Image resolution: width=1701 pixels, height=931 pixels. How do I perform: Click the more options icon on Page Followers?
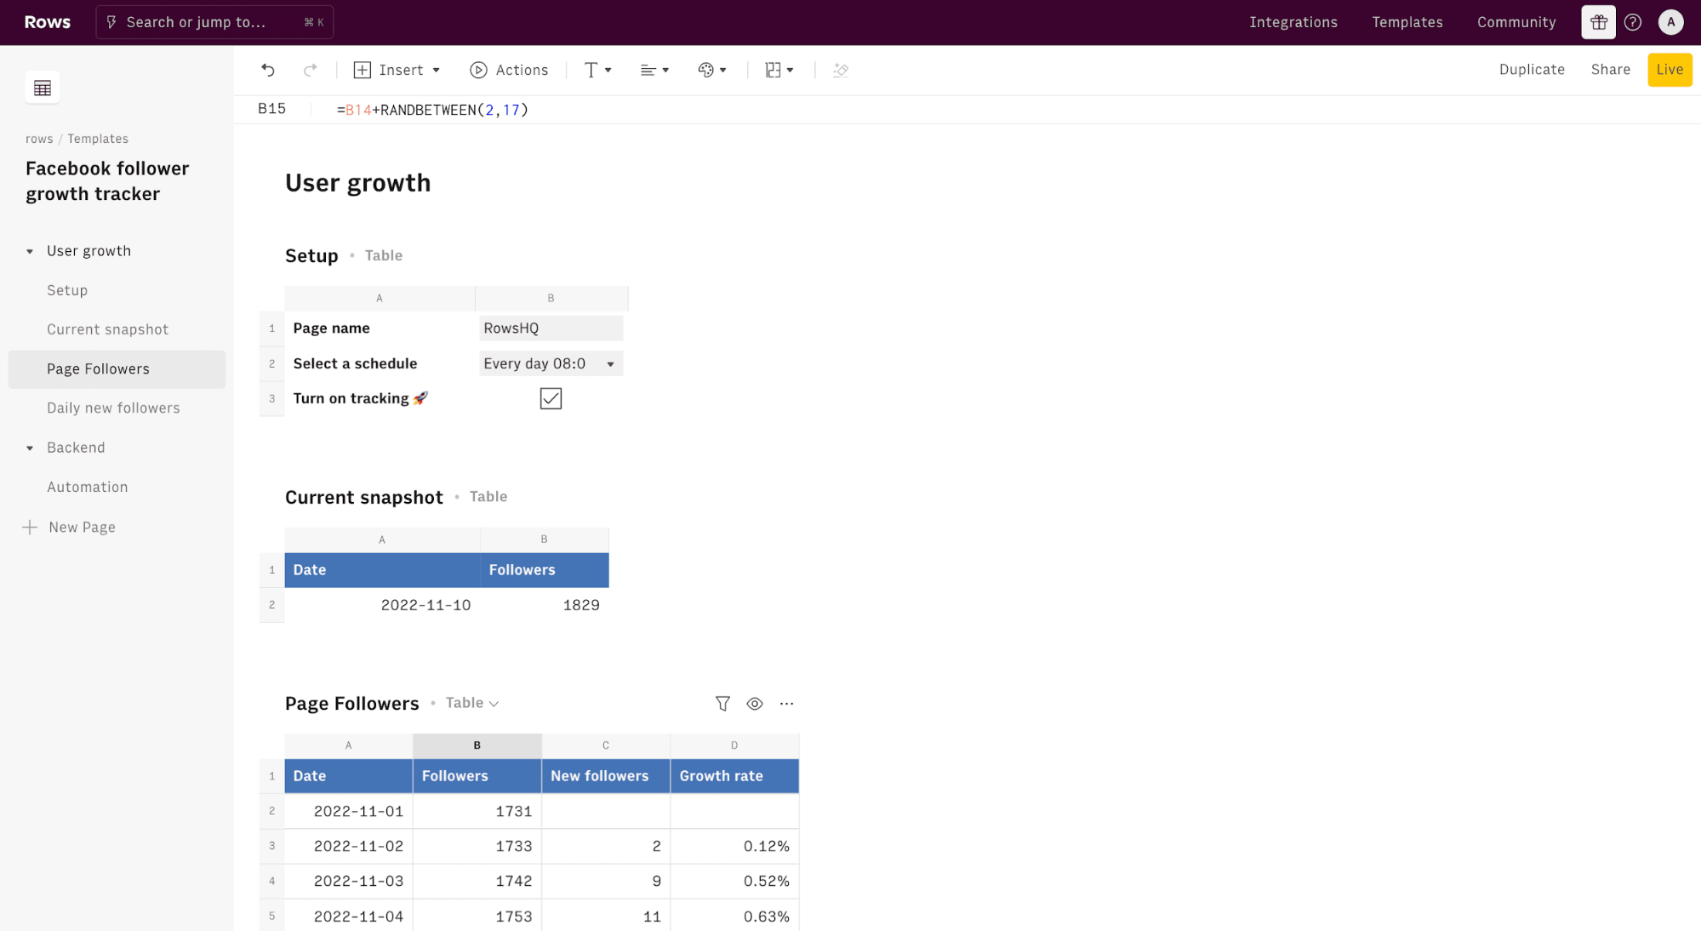[786, 703]
